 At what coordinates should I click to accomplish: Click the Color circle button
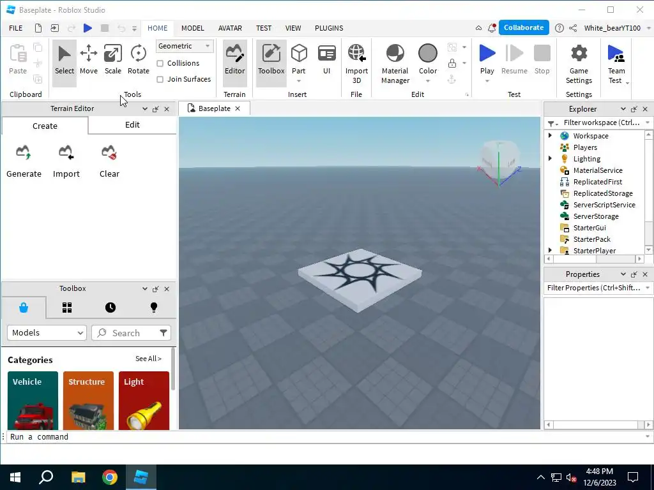click(428, 54)
